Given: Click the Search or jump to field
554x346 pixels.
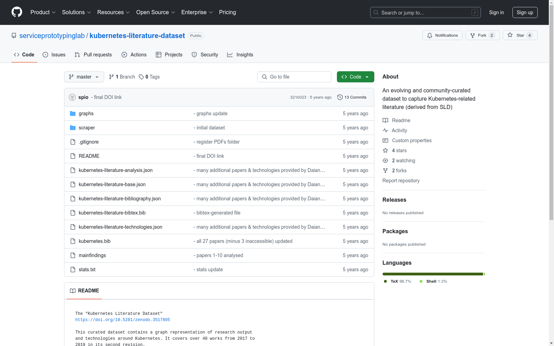Looking at the screenshot, I should [426, 12].
